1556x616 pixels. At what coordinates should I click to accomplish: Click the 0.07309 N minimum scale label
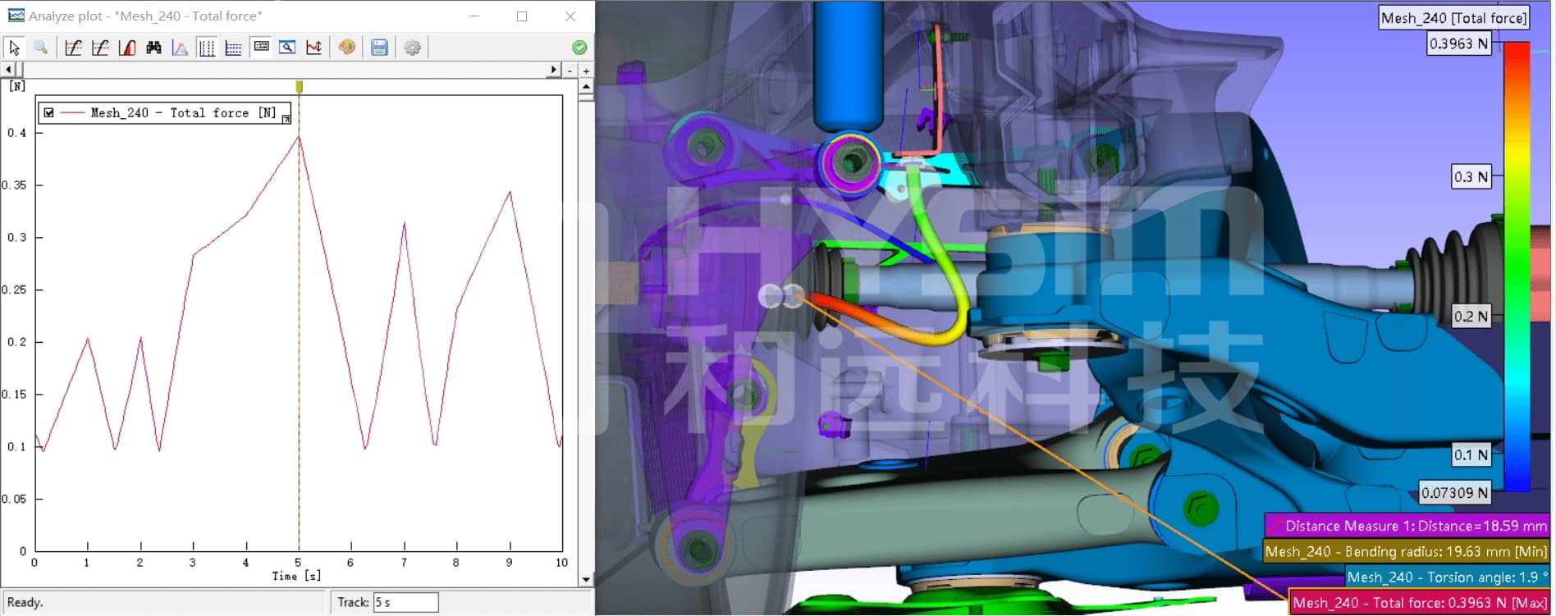pos(1455,493)
